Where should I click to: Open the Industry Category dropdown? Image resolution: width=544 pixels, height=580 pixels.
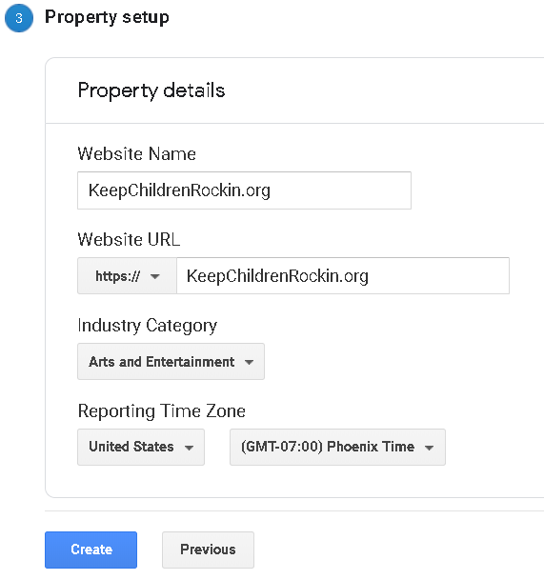click(171, 361)
